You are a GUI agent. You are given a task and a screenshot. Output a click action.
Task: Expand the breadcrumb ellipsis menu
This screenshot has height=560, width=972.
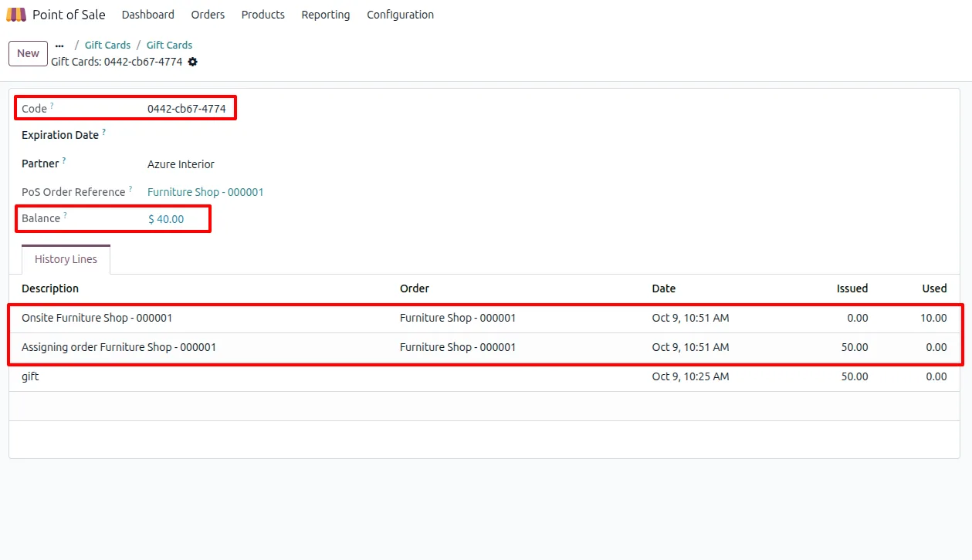coord(59,46)
